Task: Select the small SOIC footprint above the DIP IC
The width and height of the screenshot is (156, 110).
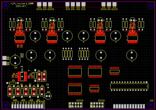Action: pos(114,71)
